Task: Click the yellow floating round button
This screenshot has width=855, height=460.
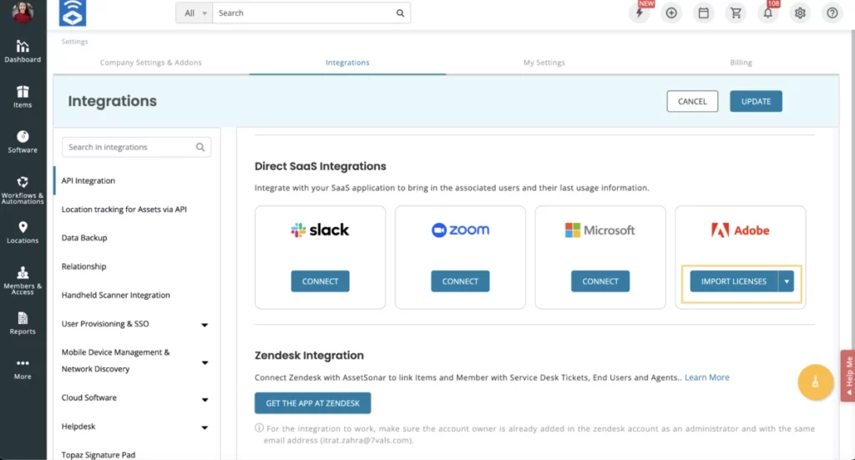Action: pos(815,382)
